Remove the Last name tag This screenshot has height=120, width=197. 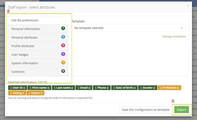tap(72, 88)
